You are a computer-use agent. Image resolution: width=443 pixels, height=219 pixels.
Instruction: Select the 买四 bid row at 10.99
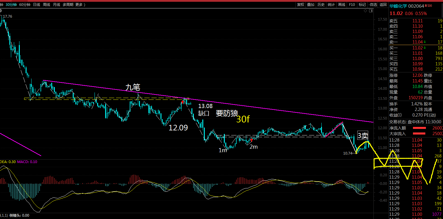416,64
